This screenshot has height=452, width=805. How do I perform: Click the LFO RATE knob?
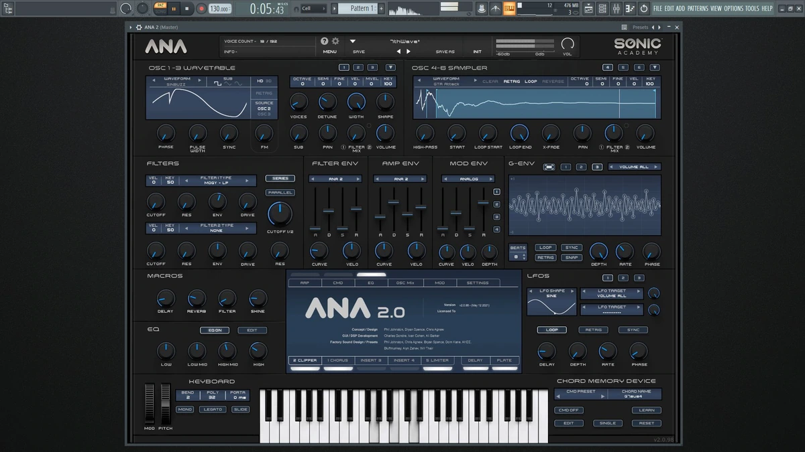608,350
